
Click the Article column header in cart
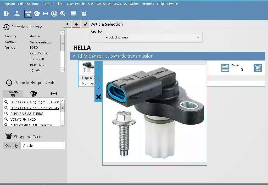43,145
